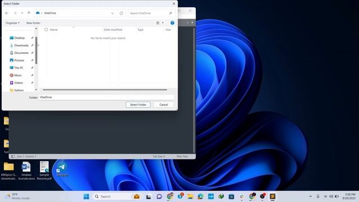Open the clock and date panel

click(x=349, y=196)
